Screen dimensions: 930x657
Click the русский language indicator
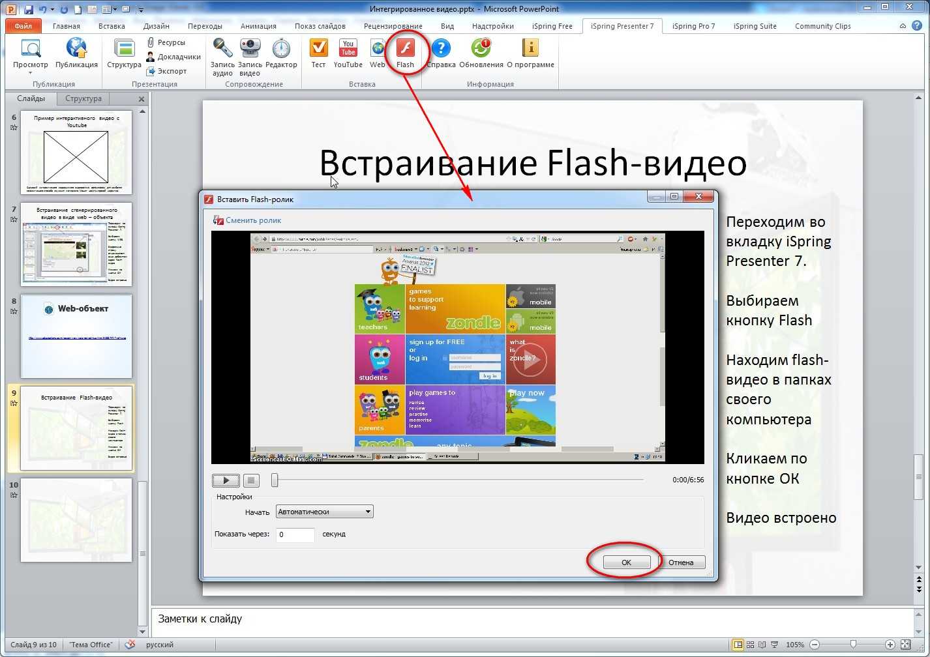coord(160,645)
